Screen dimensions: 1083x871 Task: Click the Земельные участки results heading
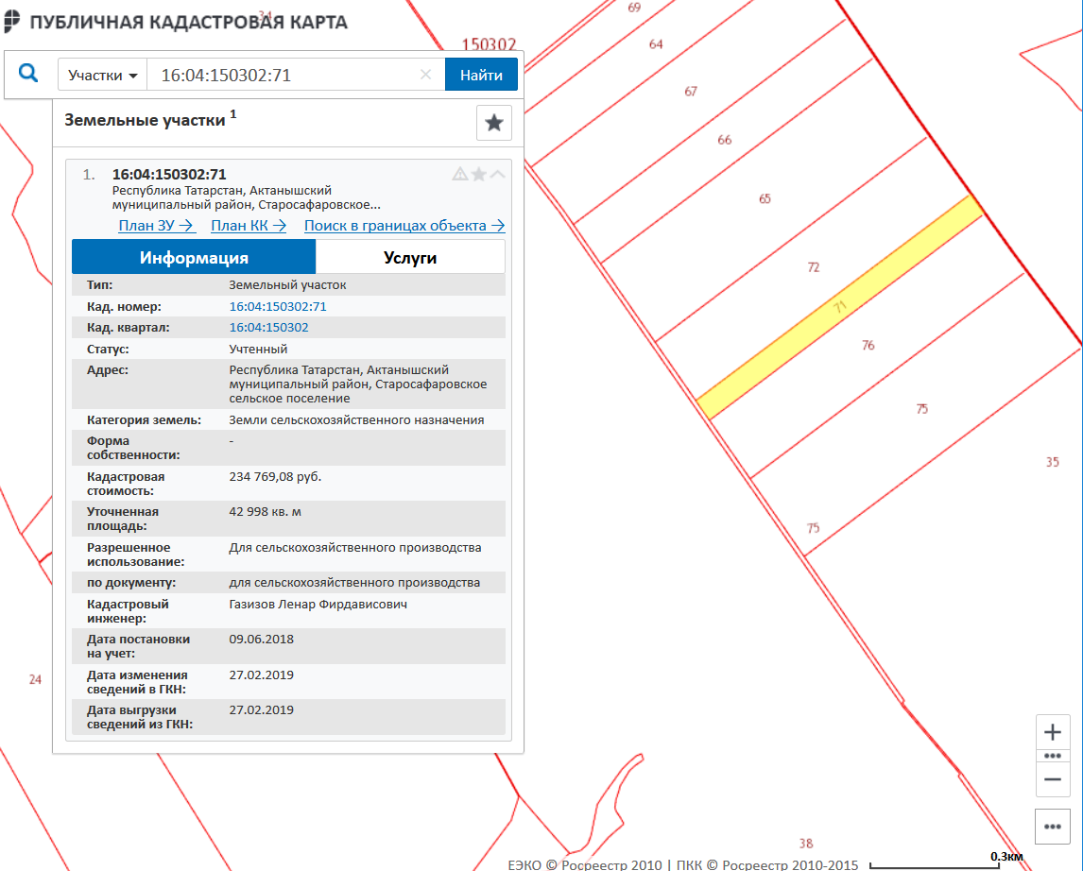pyautogui.click(x=145, y=120)
